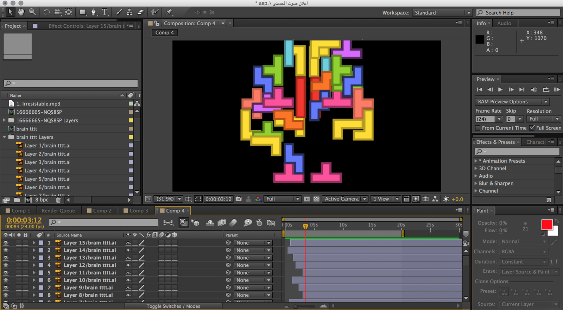
Task: Click the red foreground color swatch
Action: (x=547, y=224)
